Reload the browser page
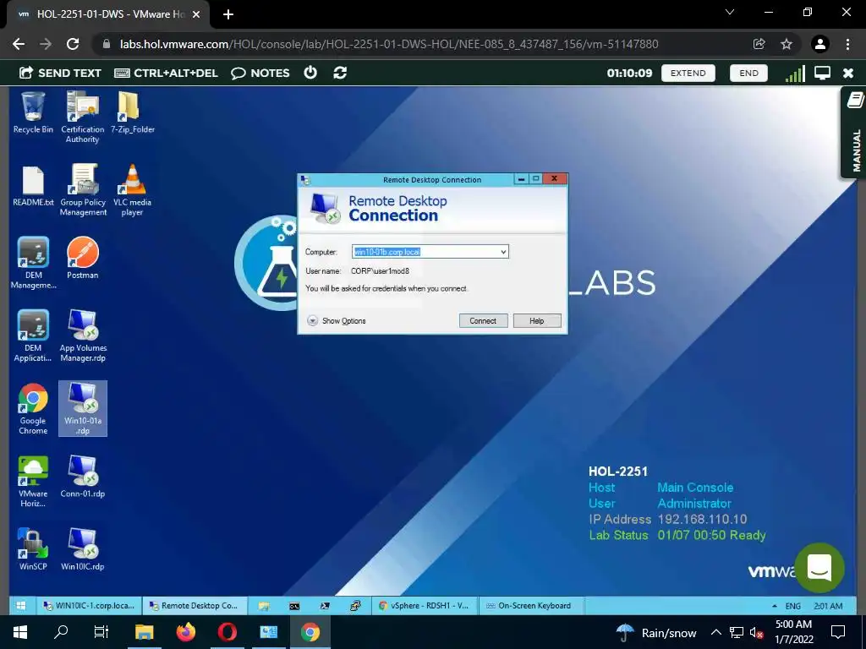Screen dimensions: 866x649 (x=73, y=44)
